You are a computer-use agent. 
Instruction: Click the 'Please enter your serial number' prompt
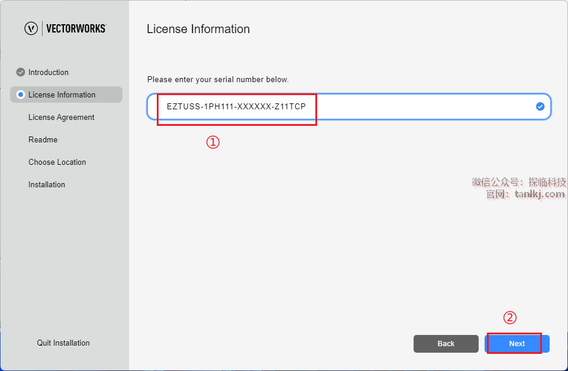218,79
